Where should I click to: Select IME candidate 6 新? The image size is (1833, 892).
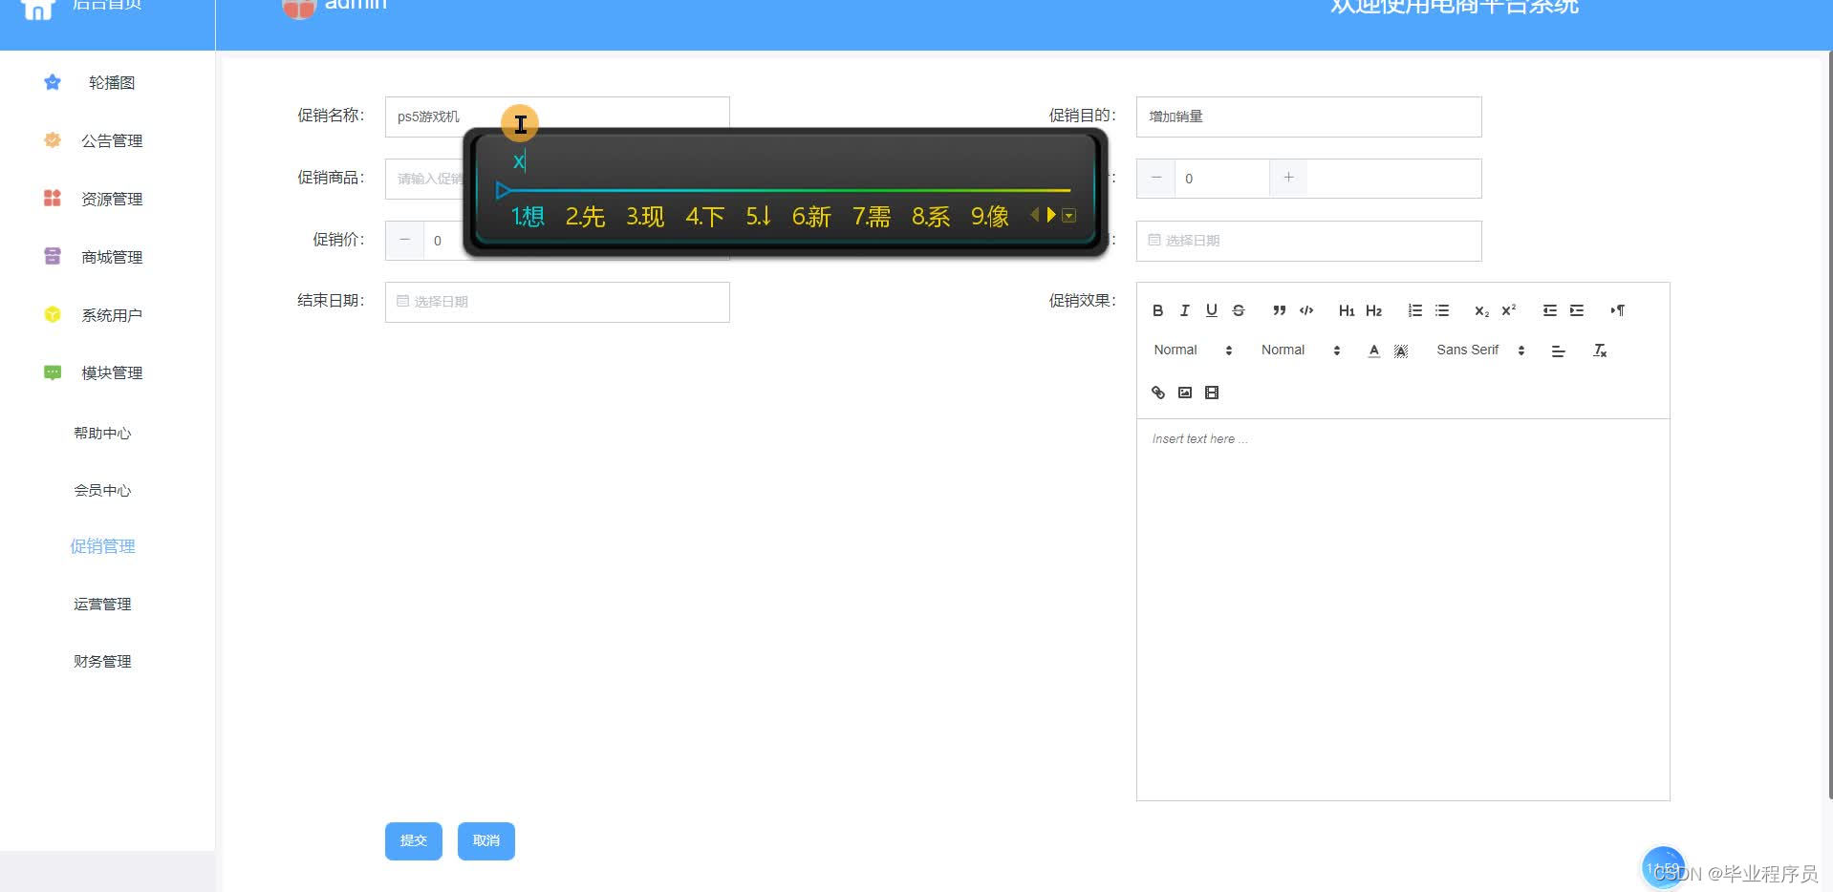811,217
